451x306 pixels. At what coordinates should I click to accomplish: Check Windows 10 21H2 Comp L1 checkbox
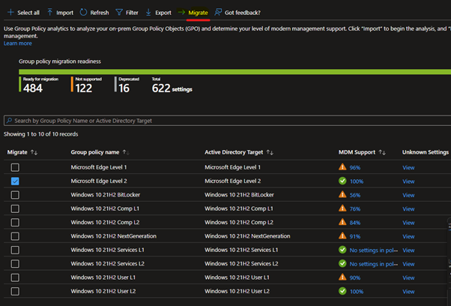15,208
